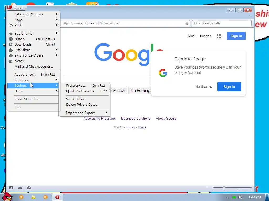Open Gmail link
The image size is (269, 201).
coord(192,36)
